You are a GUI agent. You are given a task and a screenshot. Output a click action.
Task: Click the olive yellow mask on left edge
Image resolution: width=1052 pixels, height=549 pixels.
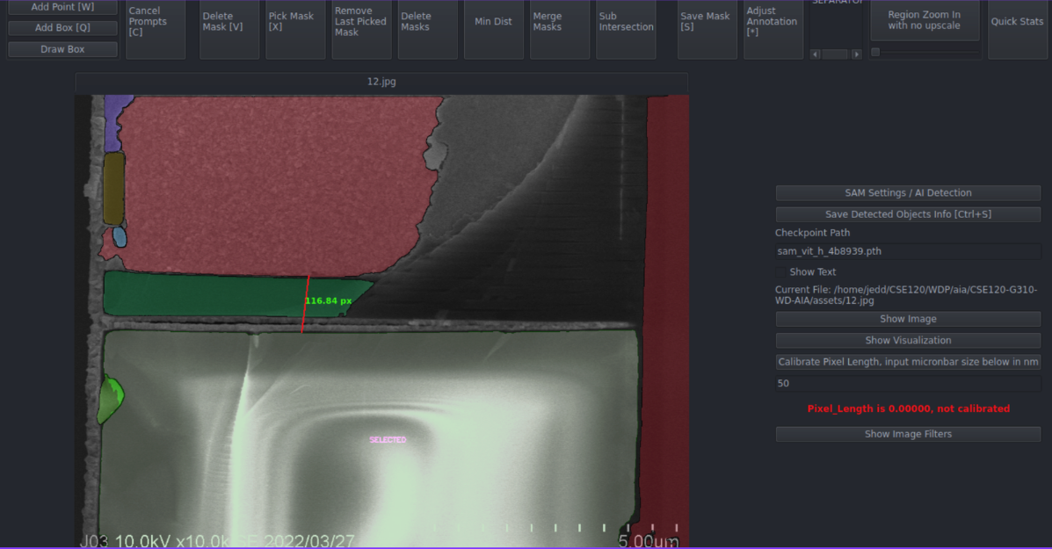(114, 188)
